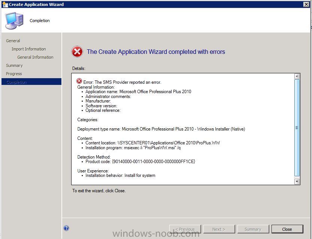Screen dimensions: 312x239
Task: Click 'Installation behavior: Install for system'
Action: 120,175
